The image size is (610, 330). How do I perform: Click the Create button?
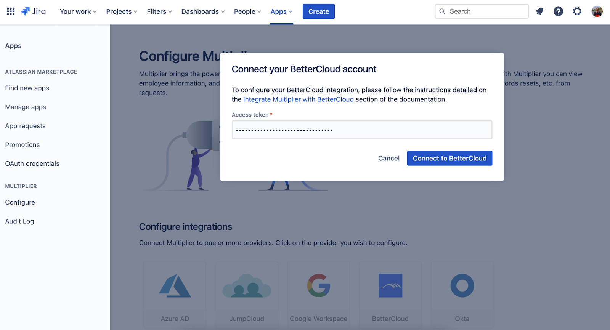coord(319,11)
